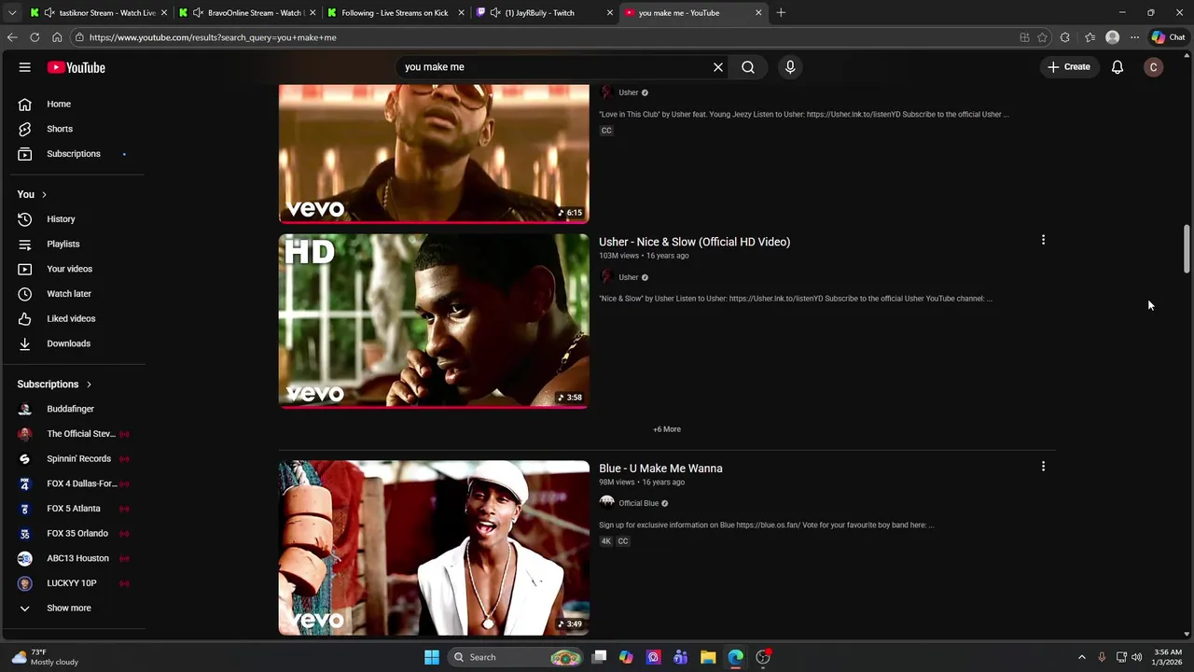The image size is (1194, 672).
Task: Open the browser Chat Copilot button
Action: (x=1168, y=37)
